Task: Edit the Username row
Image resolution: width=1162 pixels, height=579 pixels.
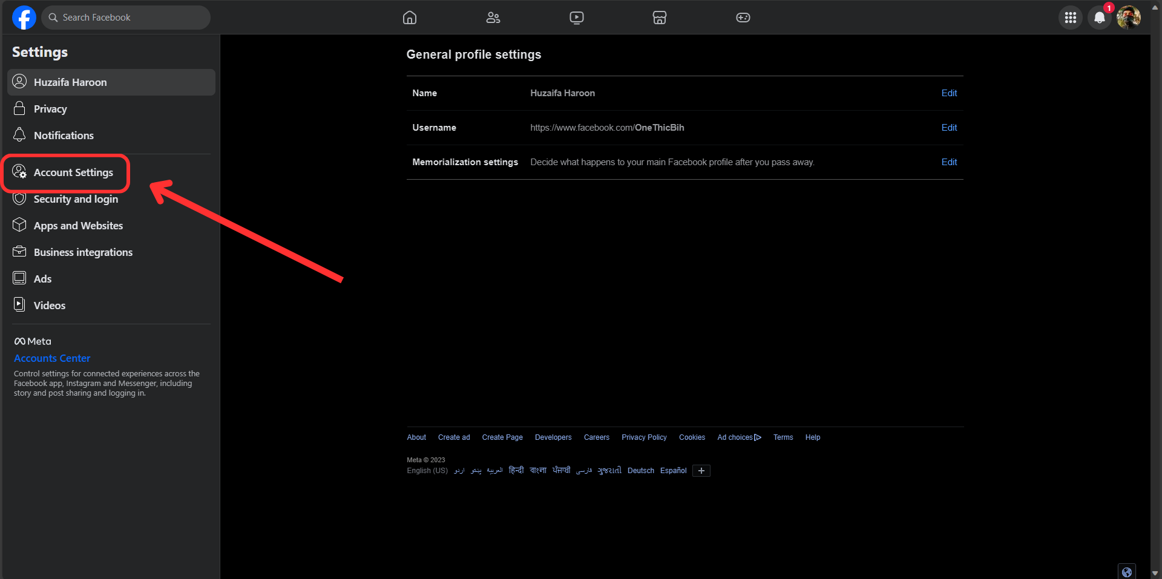Action: pos(949,128)
